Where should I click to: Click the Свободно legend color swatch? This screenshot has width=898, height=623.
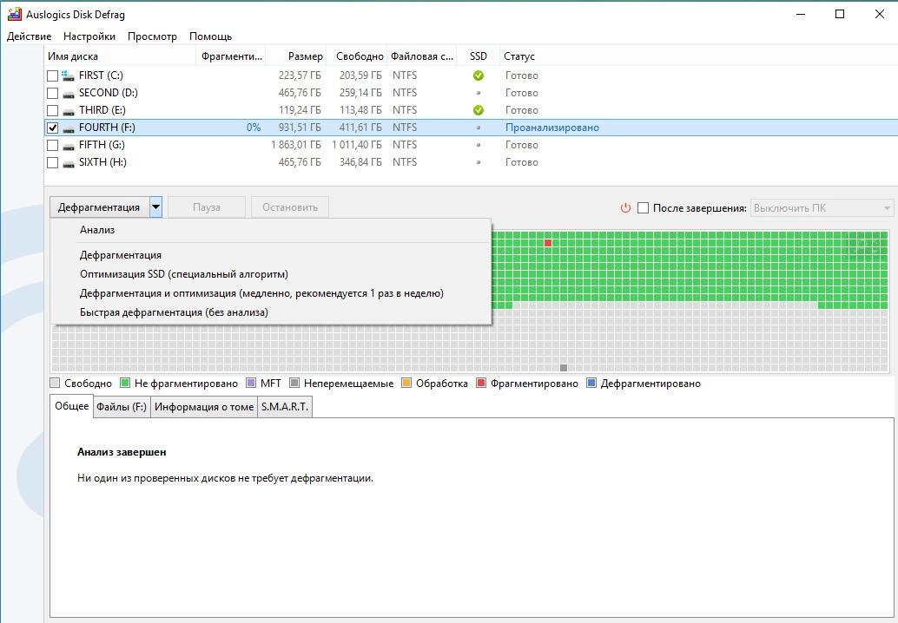(x=55, y=383)
